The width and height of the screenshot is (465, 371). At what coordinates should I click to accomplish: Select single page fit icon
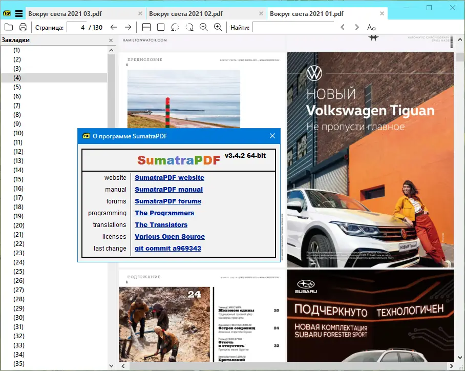pos(161,27)
